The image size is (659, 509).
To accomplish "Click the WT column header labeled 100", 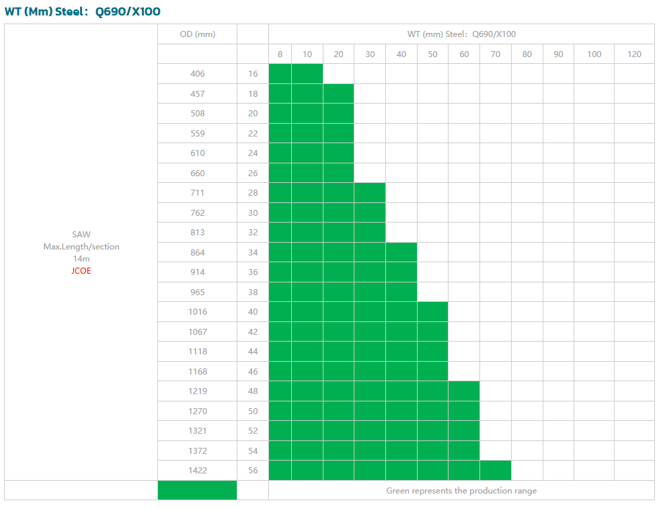I will coord(594,54).
